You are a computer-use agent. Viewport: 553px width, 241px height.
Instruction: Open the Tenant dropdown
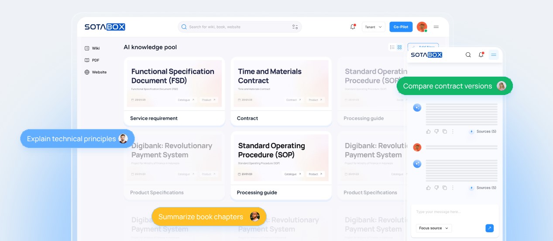(x=373, y=27)
